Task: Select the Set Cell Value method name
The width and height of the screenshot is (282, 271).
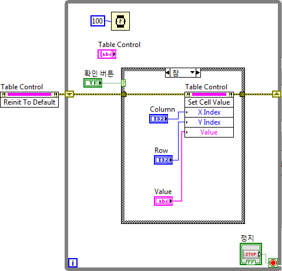Action: [x=209, y=102]
